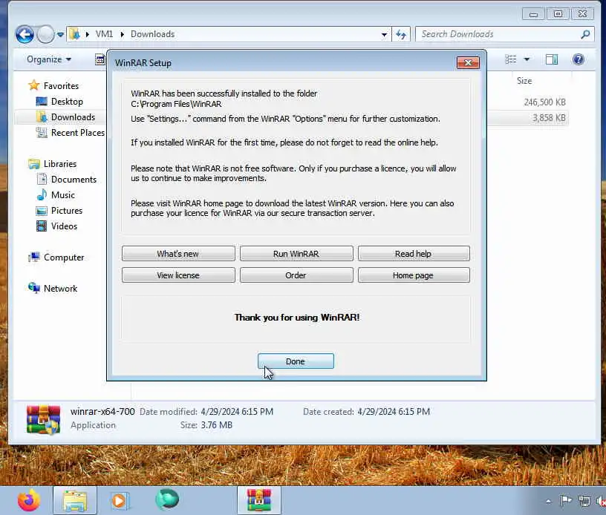Click the Done button in WinRAR Setup
606x515 pixels.
click(x=296, y=361)
